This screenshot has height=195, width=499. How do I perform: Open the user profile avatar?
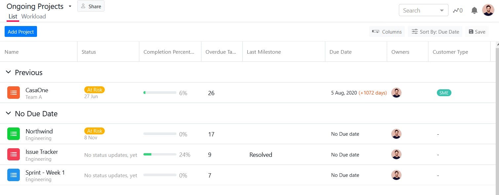(x=488, y=10)
